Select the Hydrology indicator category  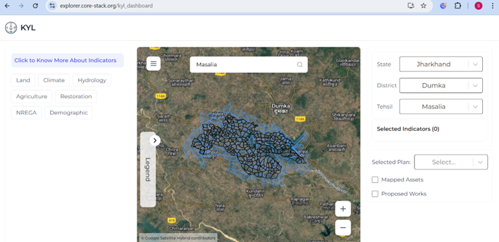tap(92, 80)
